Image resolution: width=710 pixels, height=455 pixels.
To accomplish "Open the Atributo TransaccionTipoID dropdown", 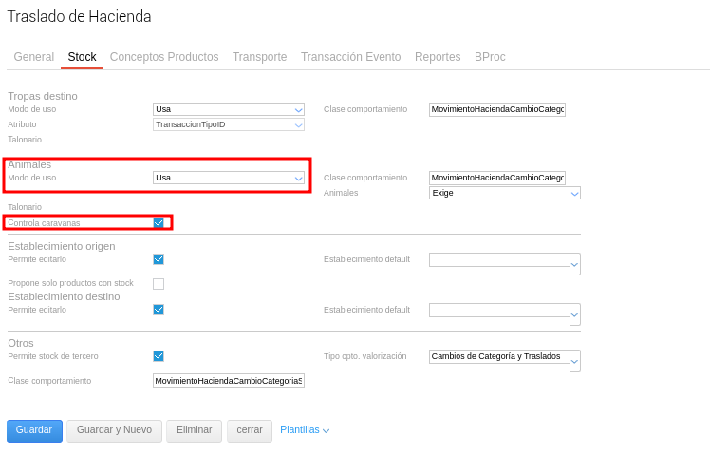I will [x=229, y=124].
